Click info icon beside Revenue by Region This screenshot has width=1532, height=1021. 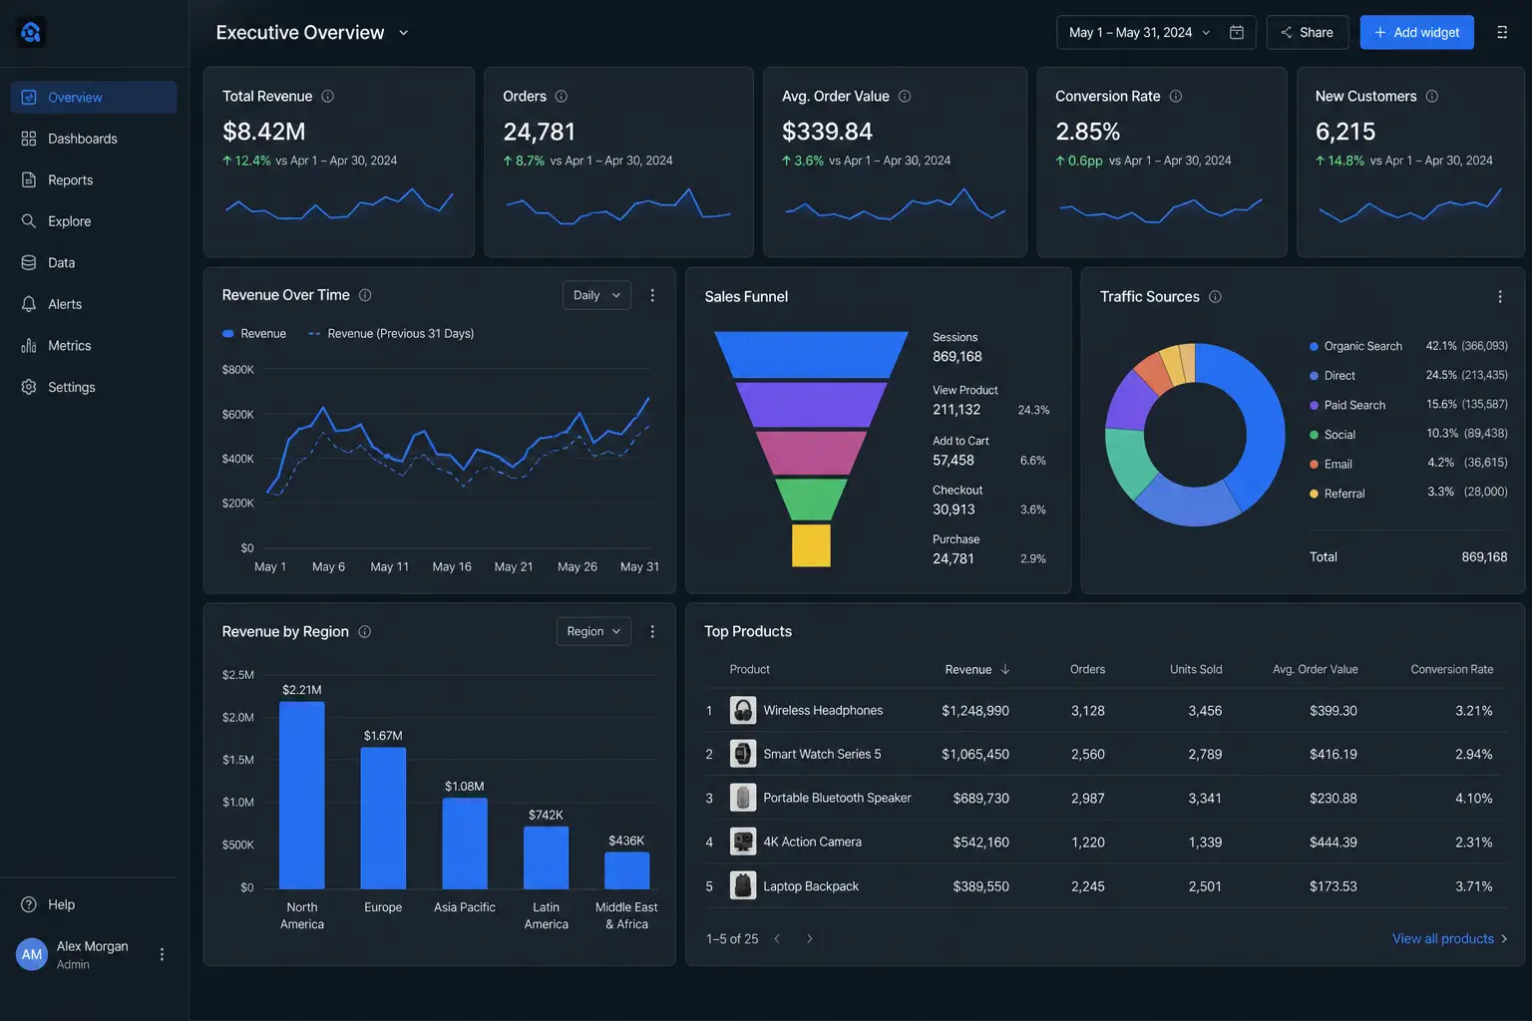pos(364,632)
